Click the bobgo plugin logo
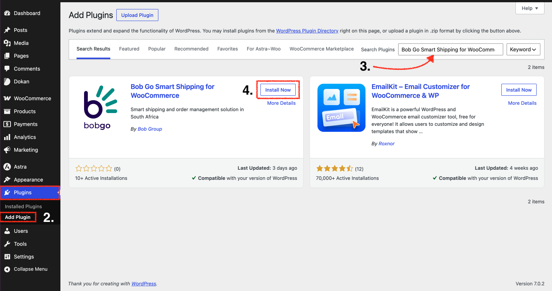Image resolution: width=552 pixels, height=291 pixels. 101,108
